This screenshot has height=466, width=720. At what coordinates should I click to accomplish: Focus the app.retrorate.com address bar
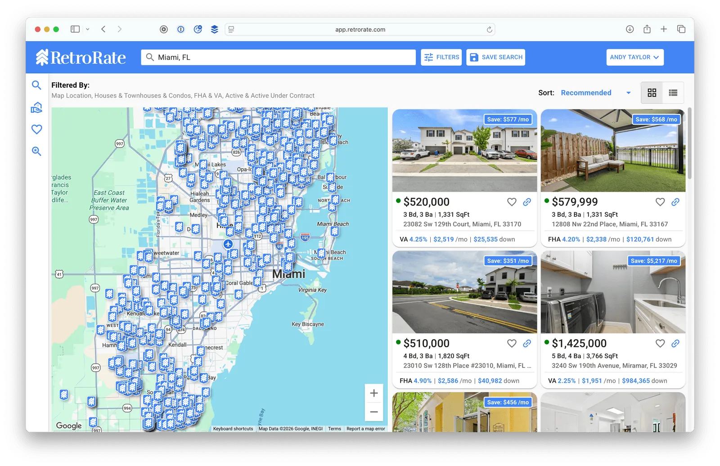click(x=360, y=30)
